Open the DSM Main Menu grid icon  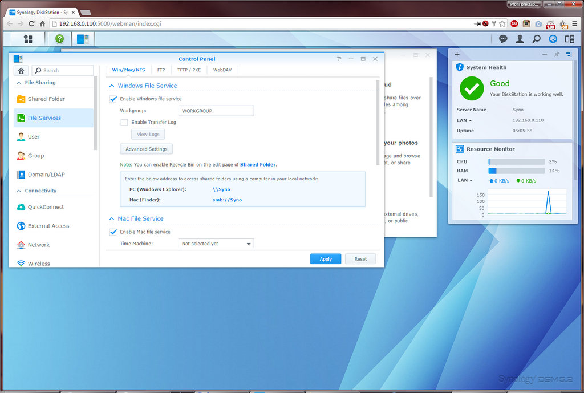click(28, 39)
